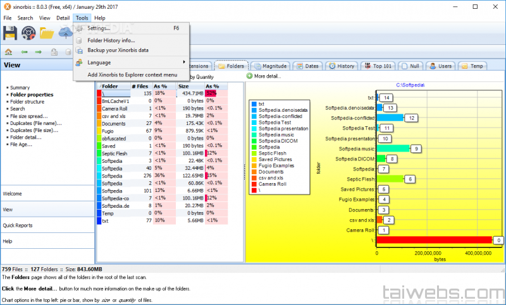This screenshot has width=506, height=305.
Task: Click the Save floppy disk icon
Action: pyautogui.click(x=9, y=33)
